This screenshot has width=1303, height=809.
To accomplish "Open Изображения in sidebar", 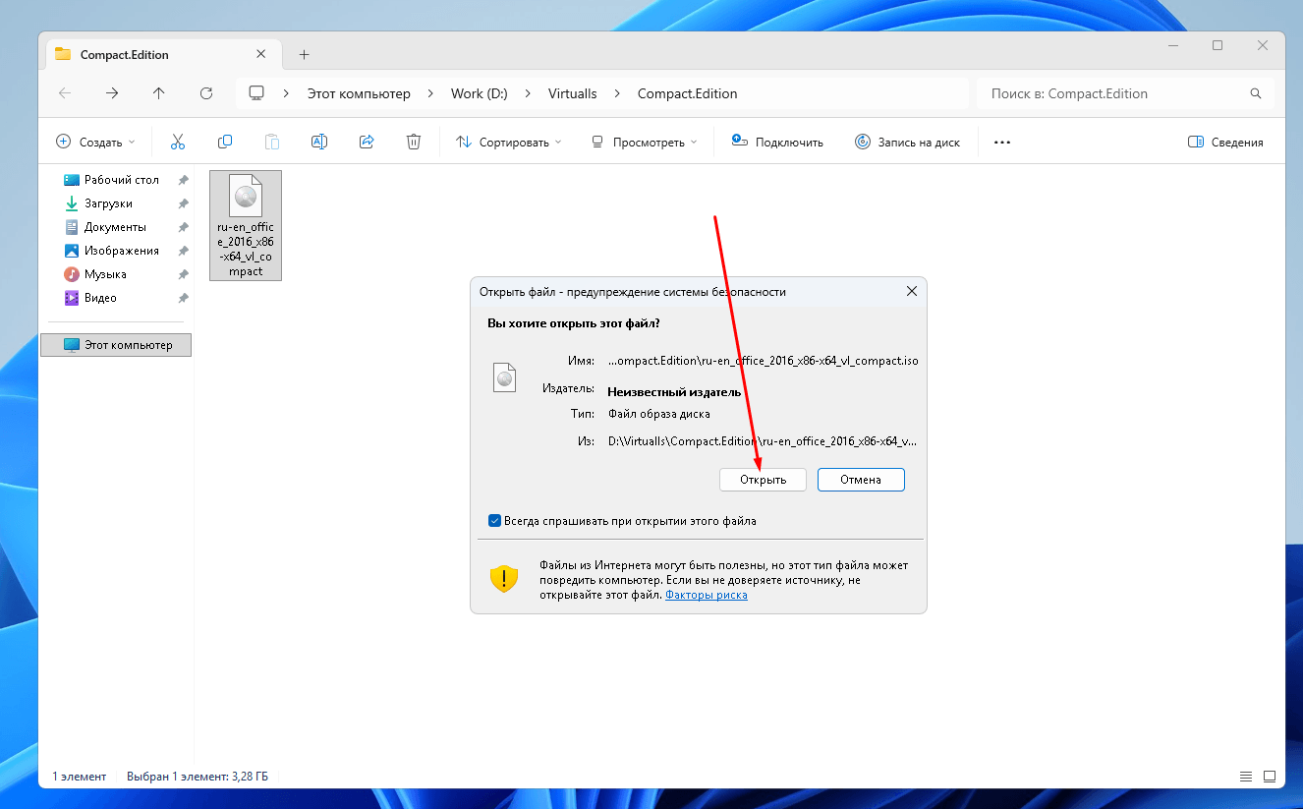I will [x=111, y=251].
